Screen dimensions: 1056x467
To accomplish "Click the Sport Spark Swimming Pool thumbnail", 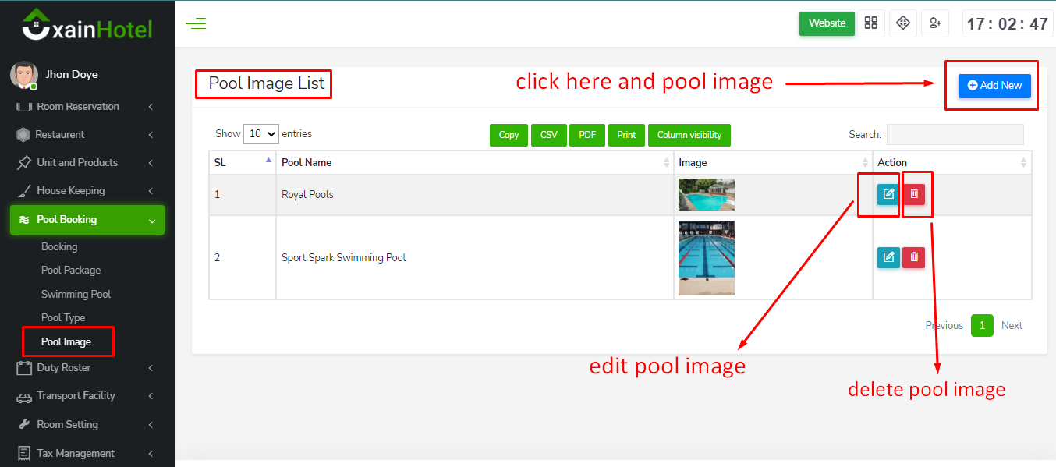I will coord(706,258).
